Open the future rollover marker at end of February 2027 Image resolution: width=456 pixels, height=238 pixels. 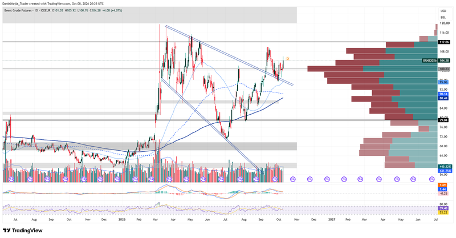click(x=360, y=179)
